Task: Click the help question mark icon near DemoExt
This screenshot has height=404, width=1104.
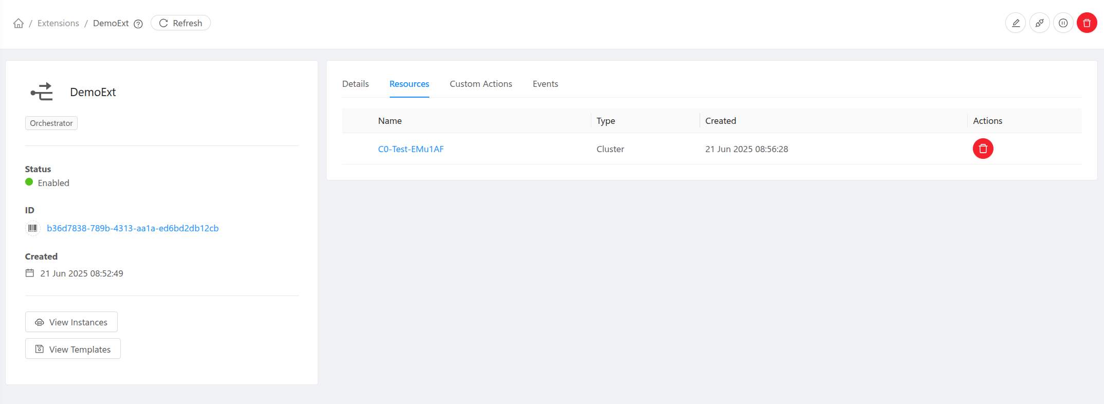Action: tap(138, 24)
